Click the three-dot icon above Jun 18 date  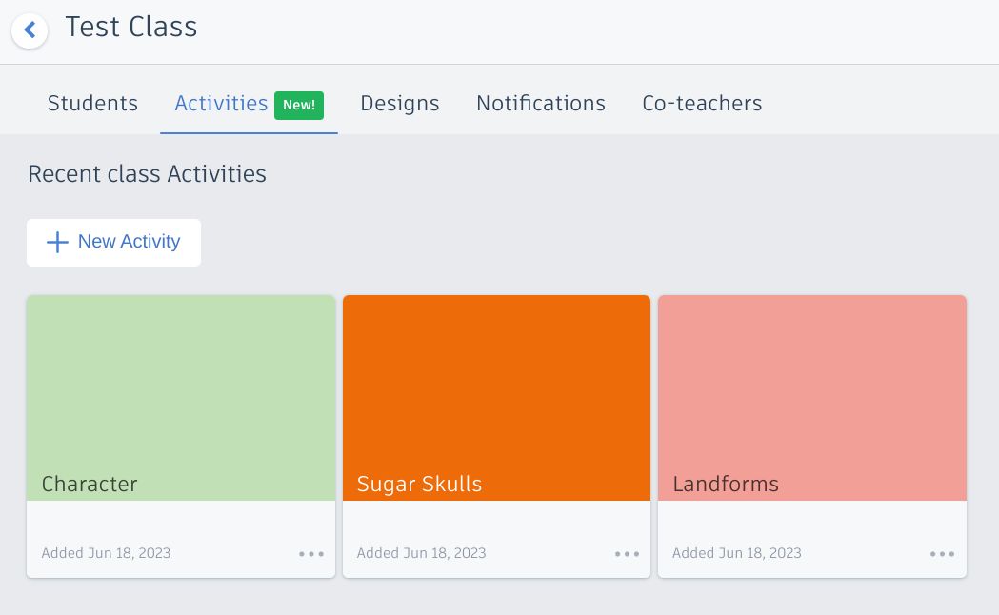(x=311, y=553)
